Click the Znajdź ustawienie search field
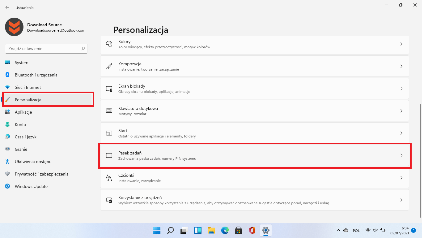Image resolution: width=424 pixels, height=239 pixels. click(46, 49)
